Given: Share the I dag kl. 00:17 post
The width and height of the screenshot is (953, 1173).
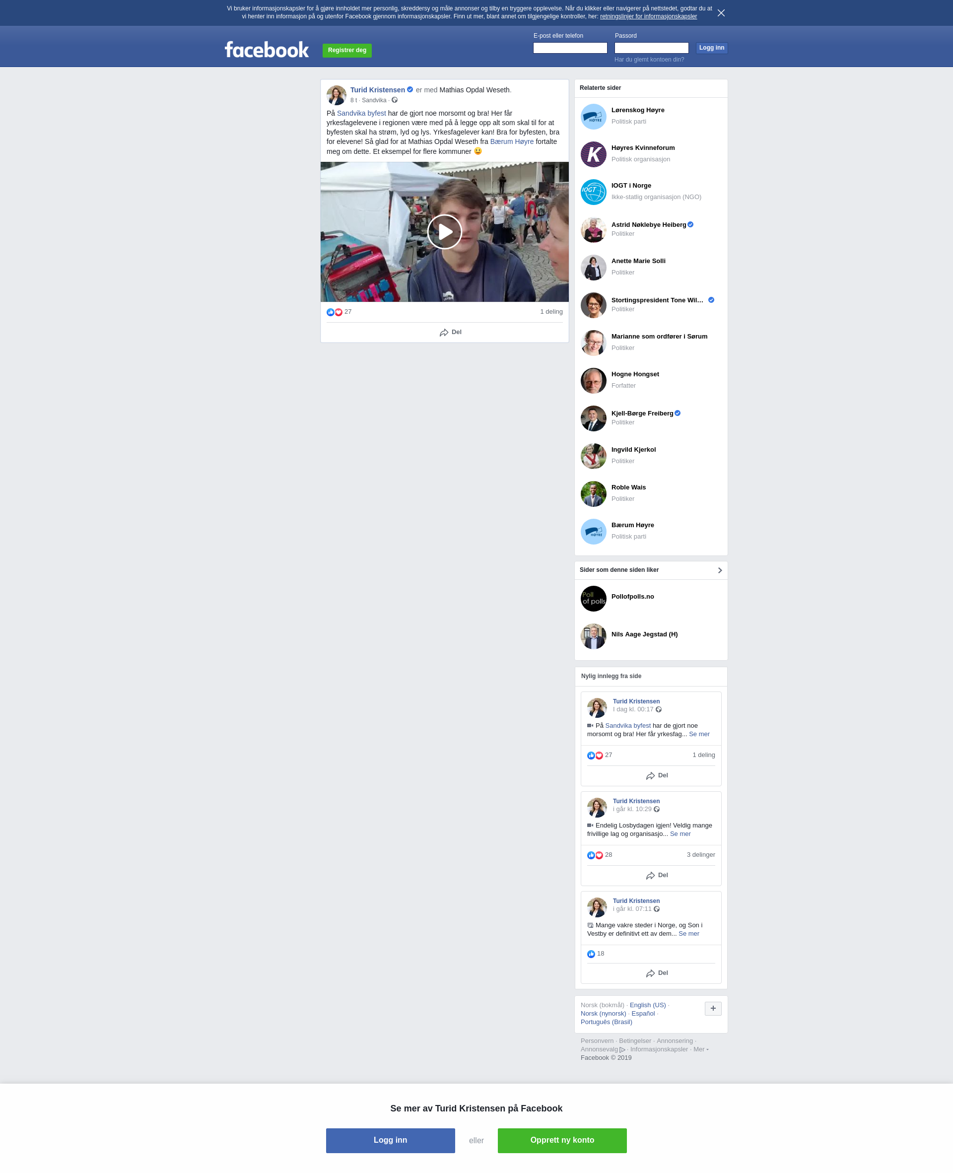Looking at the screenshot, I should click(x=657, y=775).
